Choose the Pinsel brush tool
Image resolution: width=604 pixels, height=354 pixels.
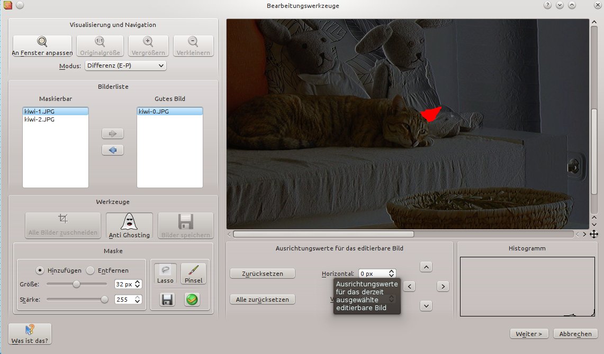(x=193, y=274)
